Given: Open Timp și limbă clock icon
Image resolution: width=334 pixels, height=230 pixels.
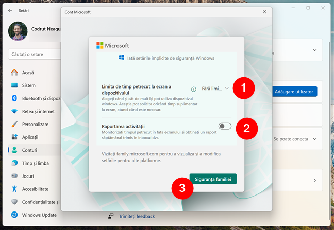Looking at the screenshot, I should [x=14, y=163].
